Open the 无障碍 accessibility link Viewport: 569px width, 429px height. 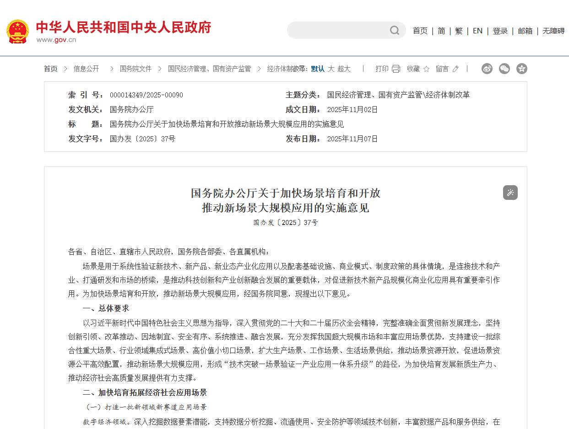coord(553,31)
